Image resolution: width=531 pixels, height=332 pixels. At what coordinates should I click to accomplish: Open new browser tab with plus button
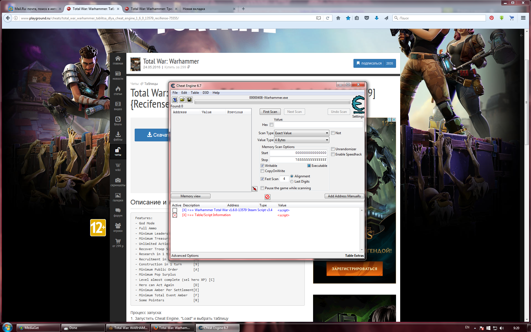click(243, 9)
